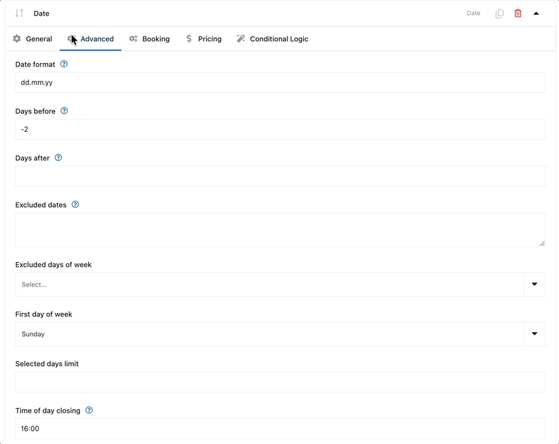The height and width of the screenshot is (444, 559).
Task: Click the dollar icon on the Pricing tab
Action: pyautogui.click(x=190, y=39)
